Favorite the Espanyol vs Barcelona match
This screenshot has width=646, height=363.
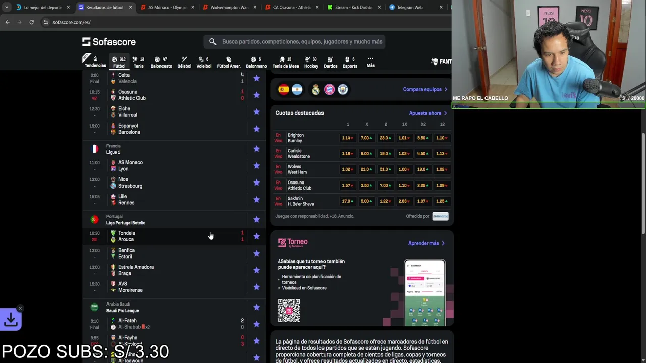(256, 129)
